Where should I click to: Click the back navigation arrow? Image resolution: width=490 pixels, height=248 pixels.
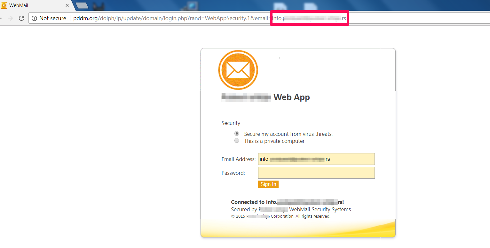point(1,18)
